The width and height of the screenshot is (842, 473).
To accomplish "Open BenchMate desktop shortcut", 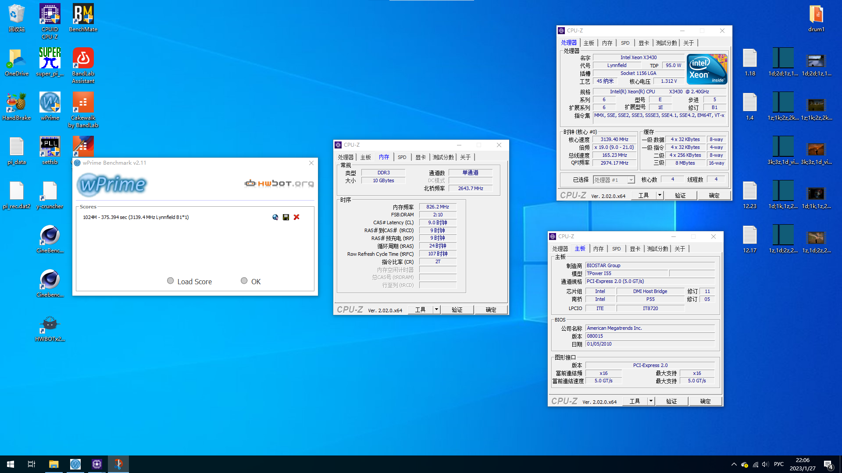I will [x=83, y=18].
